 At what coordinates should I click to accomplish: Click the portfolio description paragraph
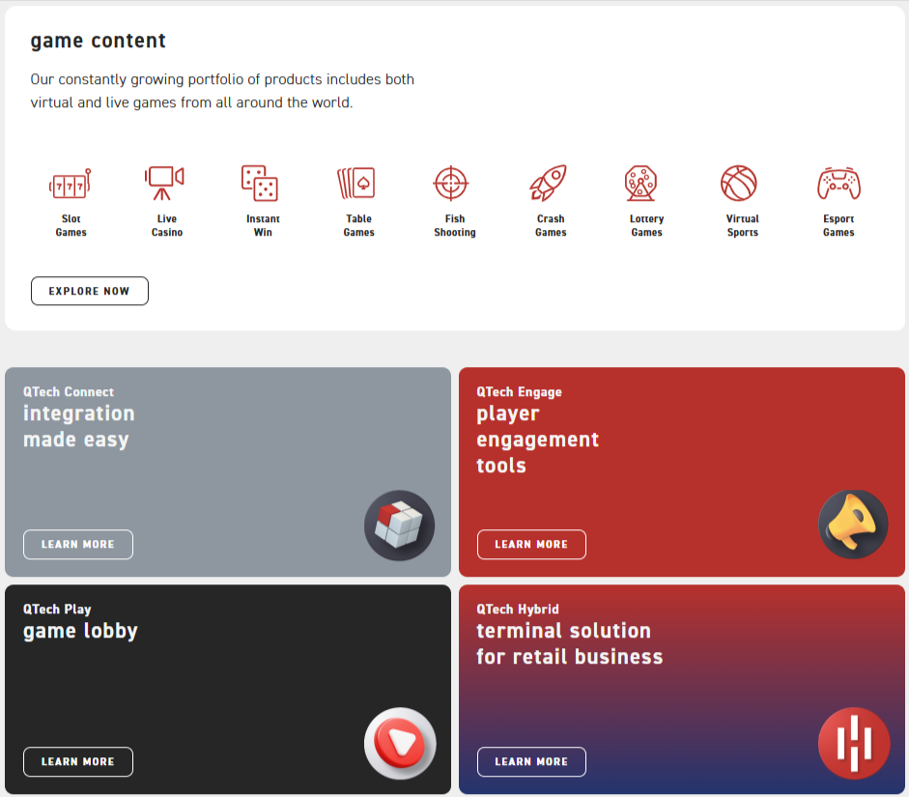(x=222, y=91)
